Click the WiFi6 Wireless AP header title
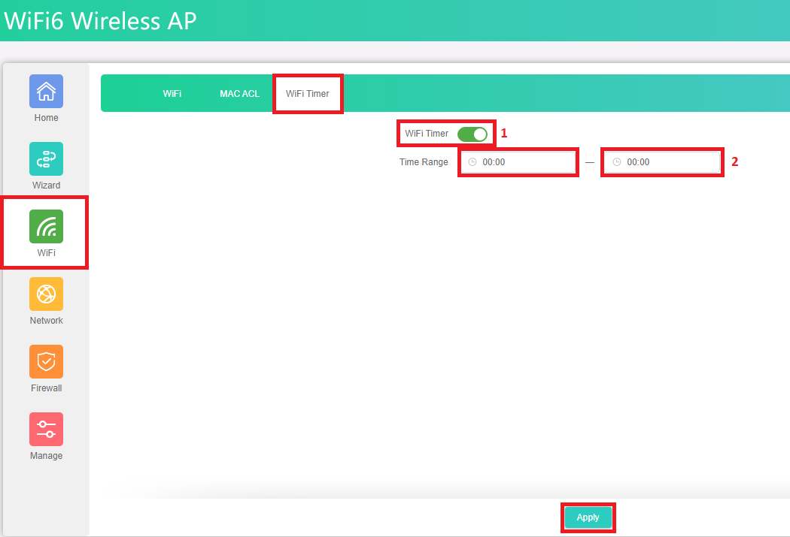This screenshot has width=790, height=537. [100, 21]
